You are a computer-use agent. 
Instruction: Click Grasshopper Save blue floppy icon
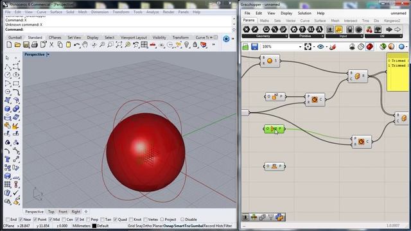tap(254, 47)
